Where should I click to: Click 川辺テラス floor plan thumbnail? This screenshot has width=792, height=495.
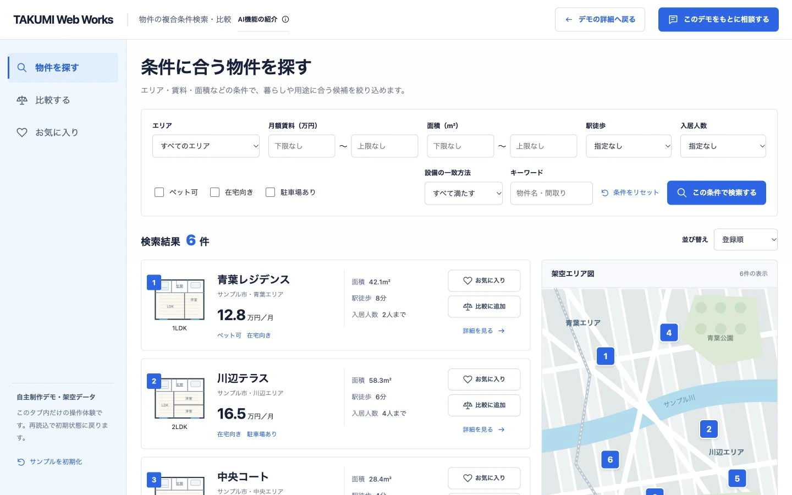[x=179, y=399]
